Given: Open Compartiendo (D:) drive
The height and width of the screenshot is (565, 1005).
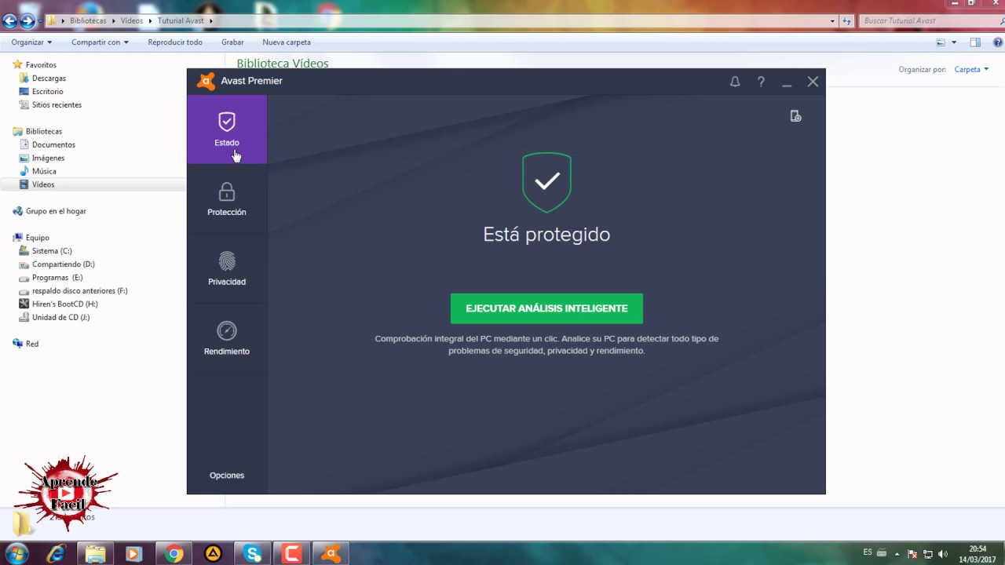Looking at the screenshot, I should pos(63,264).
